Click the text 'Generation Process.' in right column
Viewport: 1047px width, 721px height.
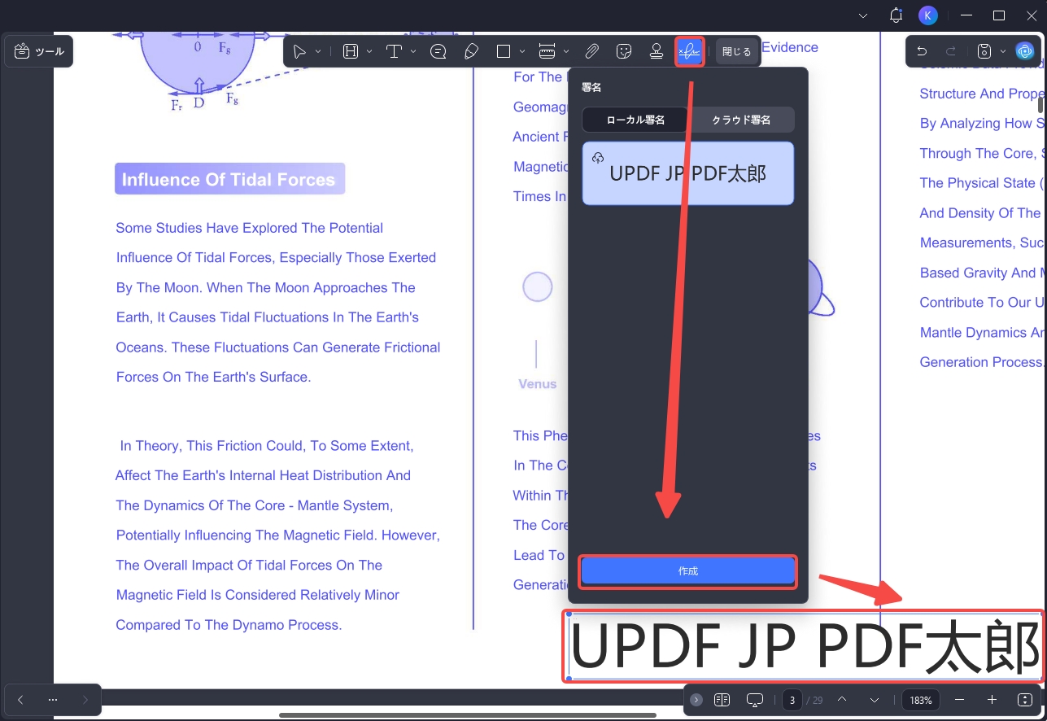point(982,362)
